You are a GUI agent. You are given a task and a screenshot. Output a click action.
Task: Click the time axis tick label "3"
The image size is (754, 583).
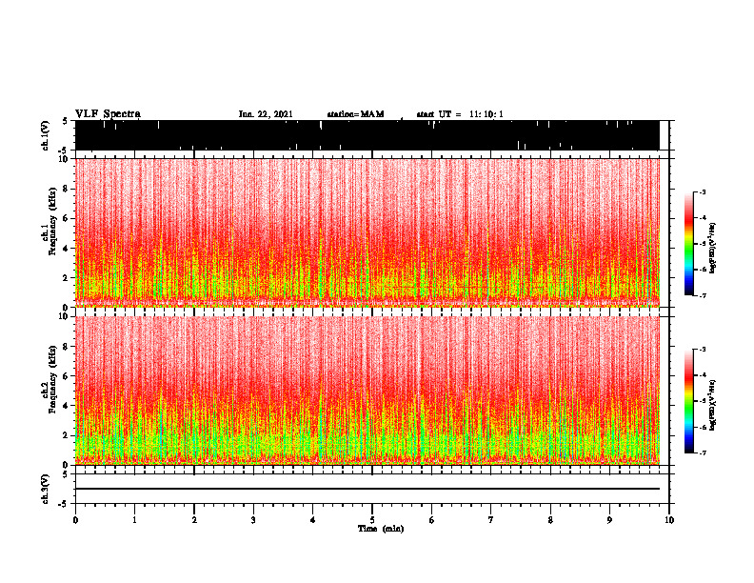(253, 520)
